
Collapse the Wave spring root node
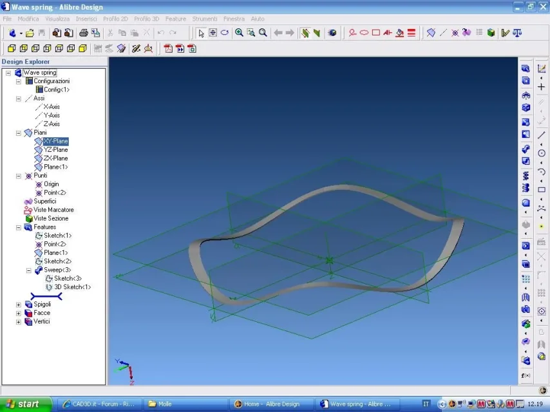tap(8, 73)
